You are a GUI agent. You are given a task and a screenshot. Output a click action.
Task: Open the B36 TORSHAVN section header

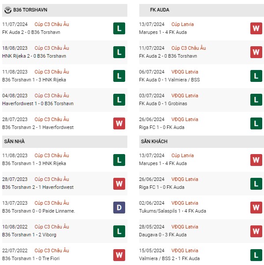[x=65, y=10]
